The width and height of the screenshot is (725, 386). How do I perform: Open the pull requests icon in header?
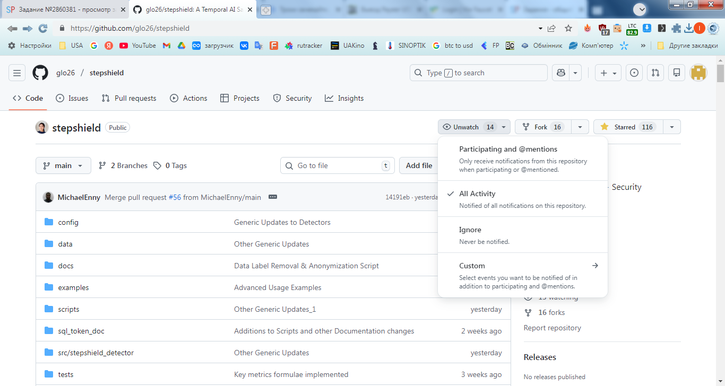pos(655,73)
